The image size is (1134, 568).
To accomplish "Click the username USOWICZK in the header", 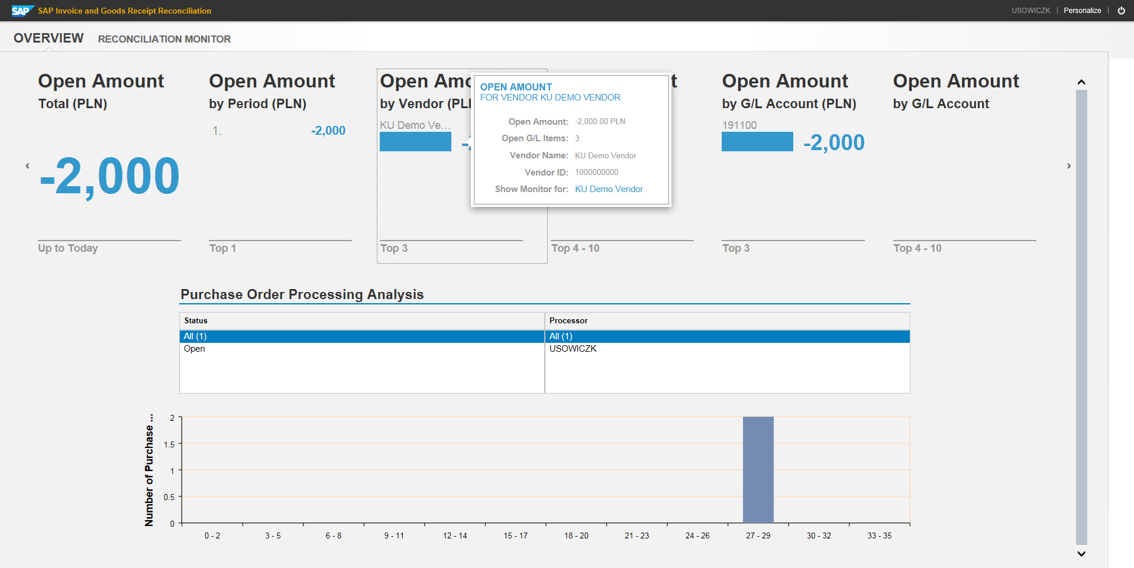I will coord(1030,10).
